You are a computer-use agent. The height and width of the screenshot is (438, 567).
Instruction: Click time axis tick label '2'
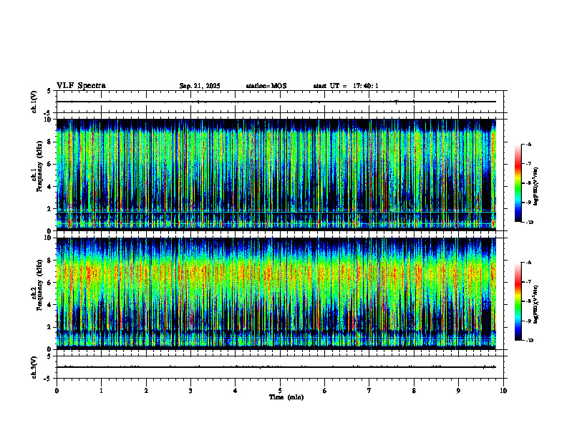click(146, 391)
